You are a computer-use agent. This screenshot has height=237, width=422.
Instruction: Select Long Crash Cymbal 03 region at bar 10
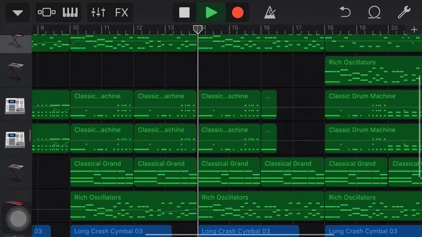[x=121, y=231]
